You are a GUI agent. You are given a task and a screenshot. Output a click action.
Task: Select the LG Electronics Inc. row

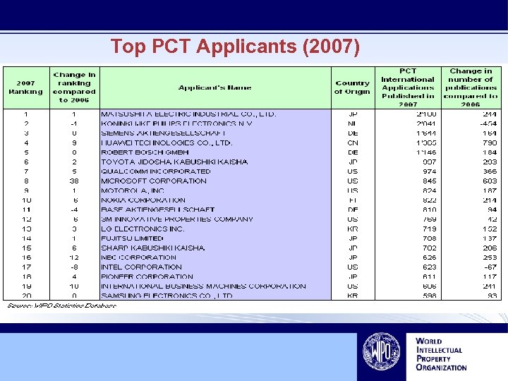coord(252,229)
